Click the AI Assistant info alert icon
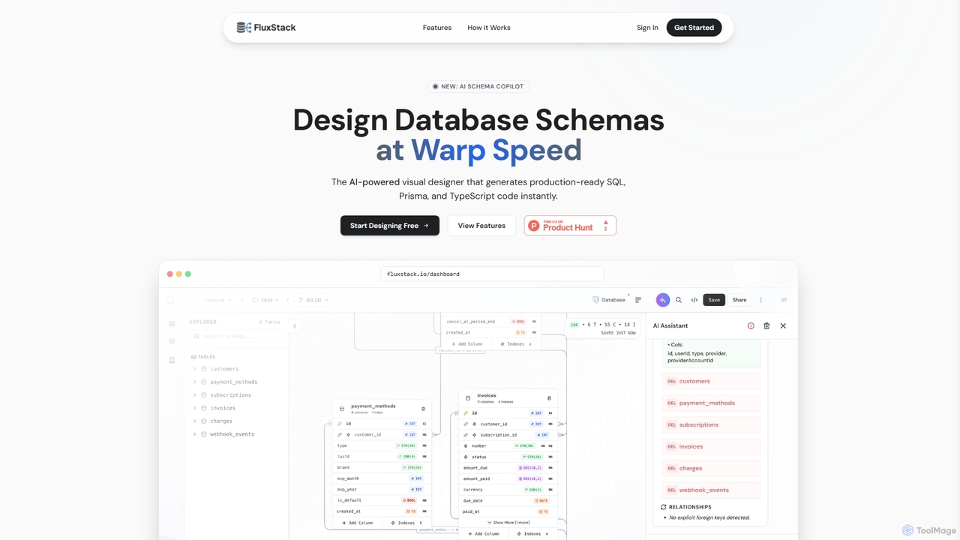This screenshot has width=960, height=540. (751, 326)
